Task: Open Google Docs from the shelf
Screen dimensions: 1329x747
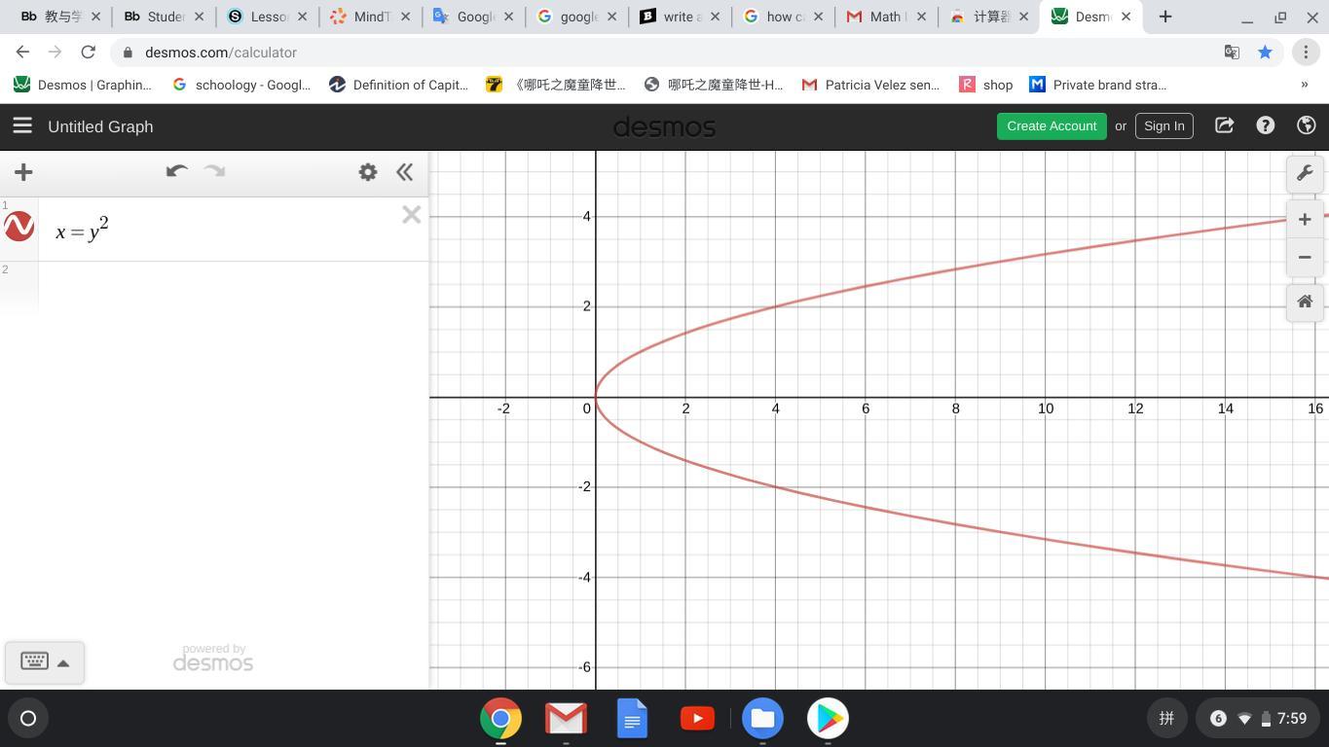Action: pos(632,719)
